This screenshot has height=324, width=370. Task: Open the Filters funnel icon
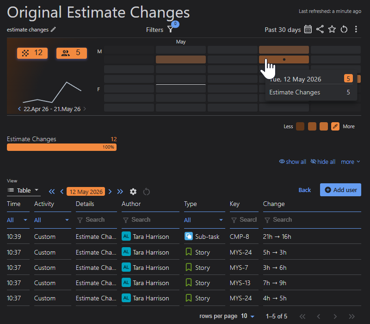coord(170,30)
